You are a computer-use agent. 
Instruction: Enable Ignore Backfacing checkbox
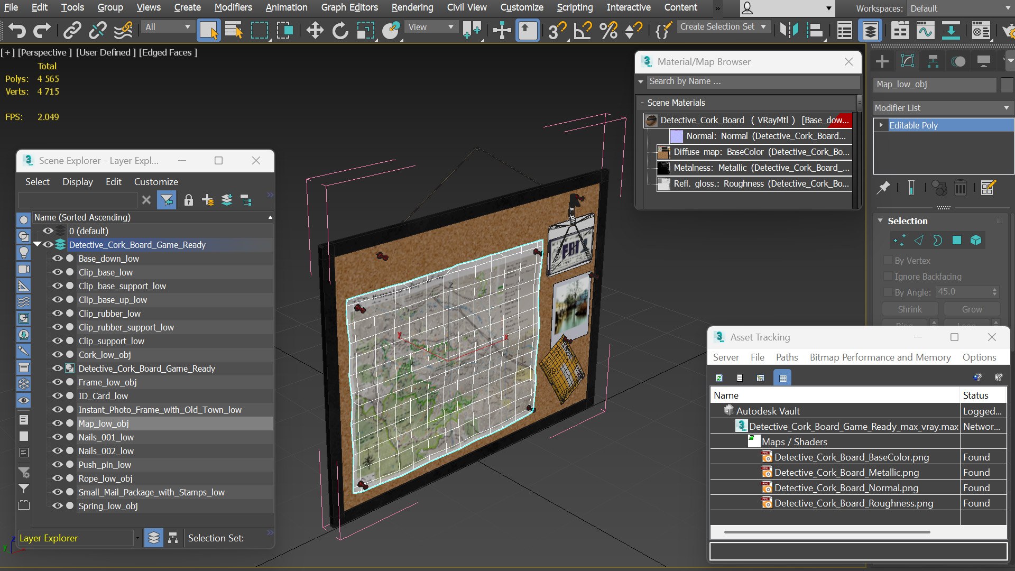888,276
